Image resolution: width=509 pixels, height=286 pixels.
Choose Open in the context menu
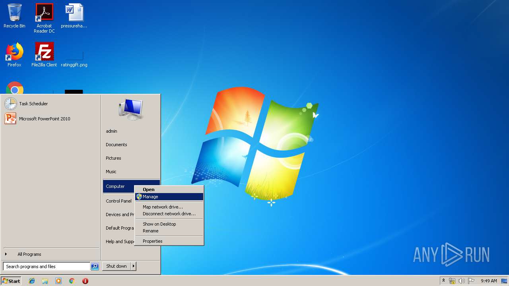pos(169,189)
